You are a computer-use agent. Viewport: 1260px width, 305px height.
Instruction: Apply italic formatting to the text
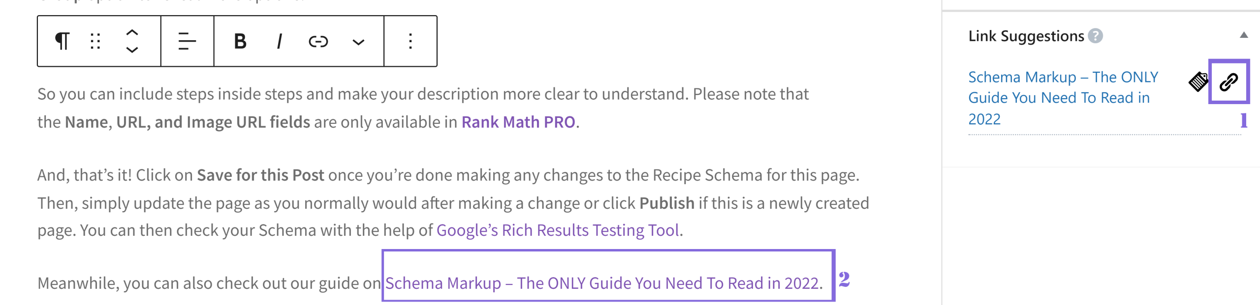coord(279,41)
